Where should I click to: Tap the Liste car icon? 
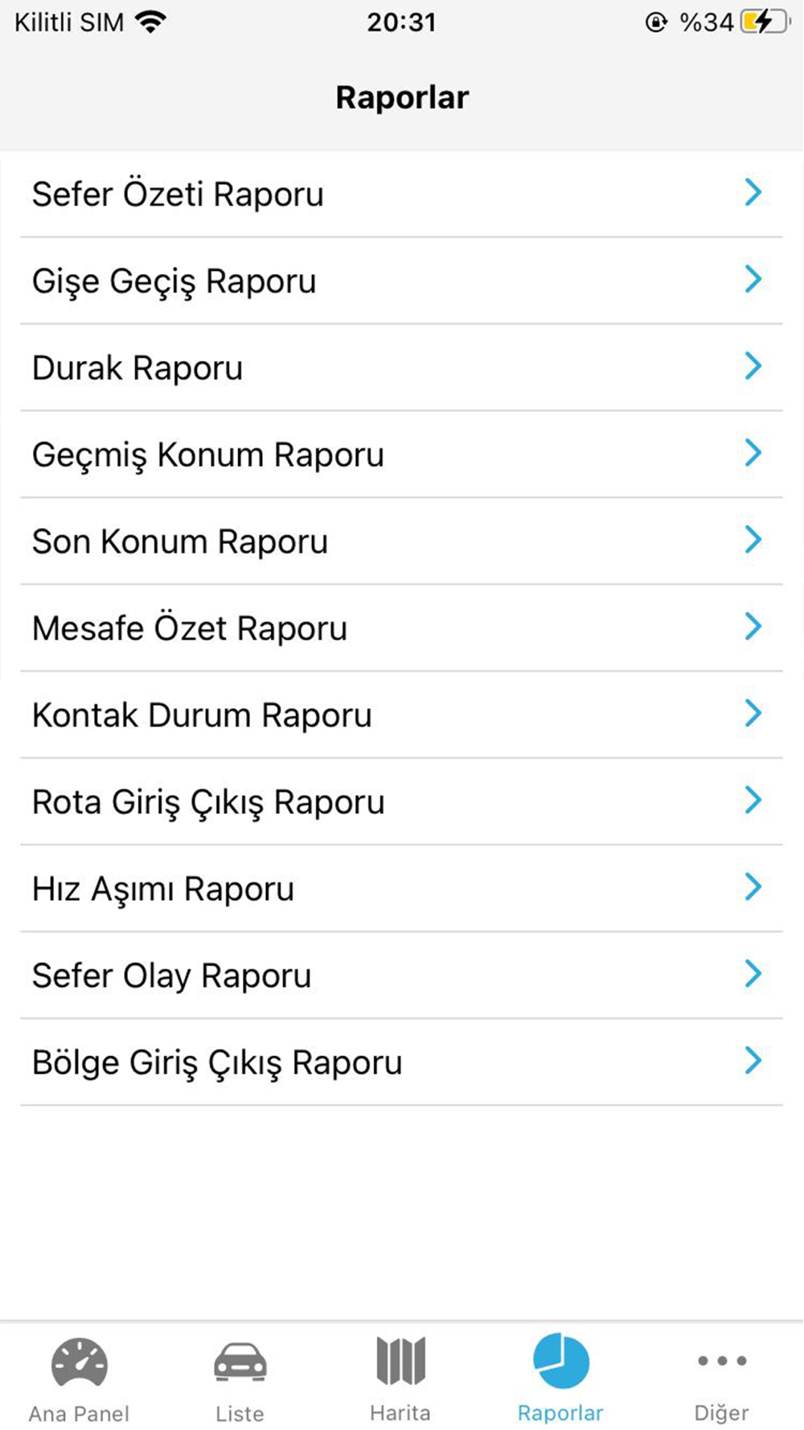coord(240,1362)
